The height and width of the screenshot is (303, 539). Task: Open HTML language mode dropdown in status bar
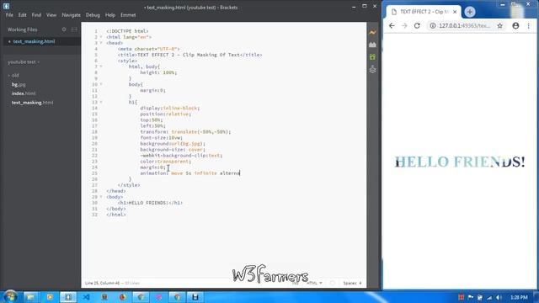pyautogui.click(x=314, y=283)
